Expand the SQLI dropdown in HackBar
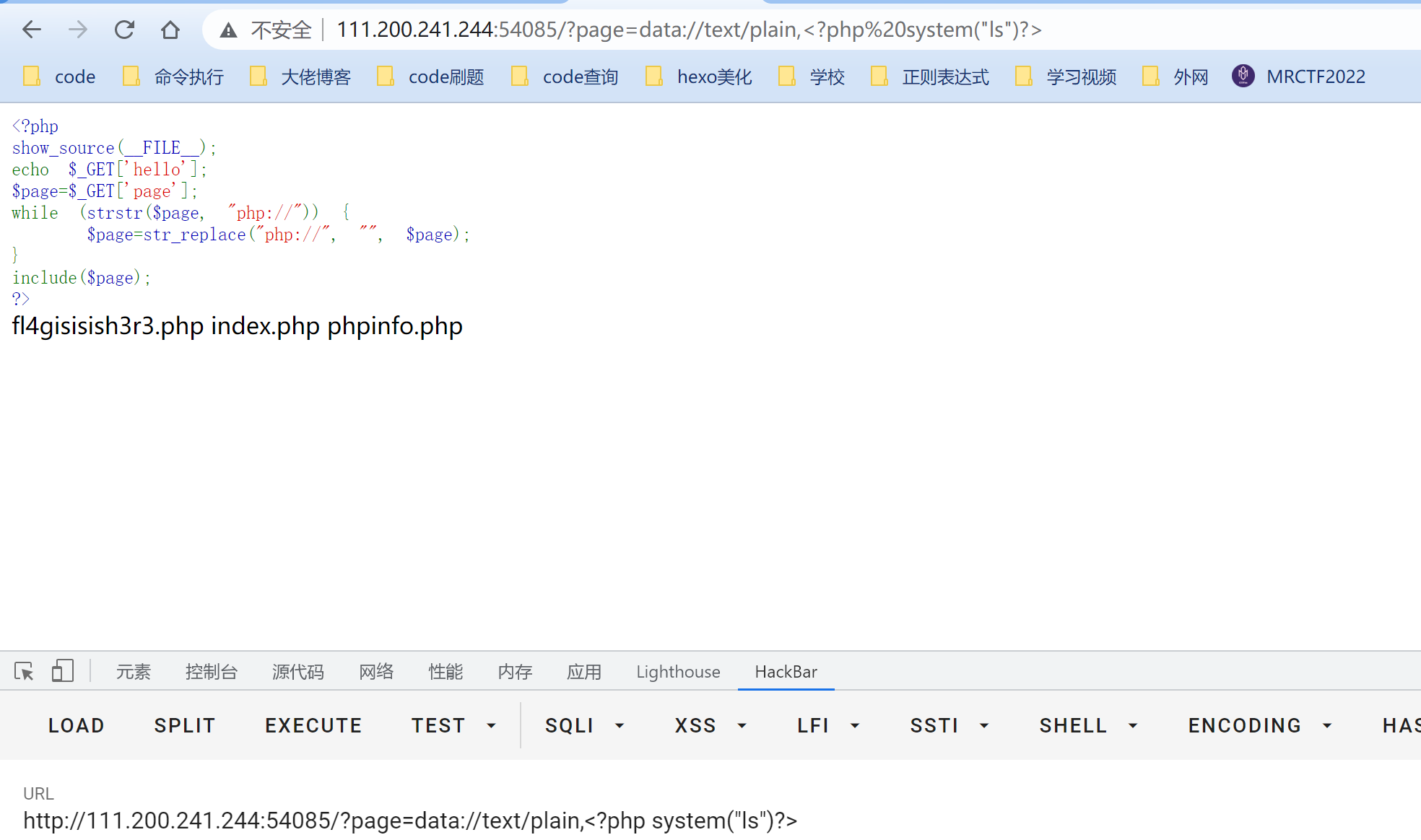The height and width of the screenshot is (840, 1421). (x=585, y=725)
